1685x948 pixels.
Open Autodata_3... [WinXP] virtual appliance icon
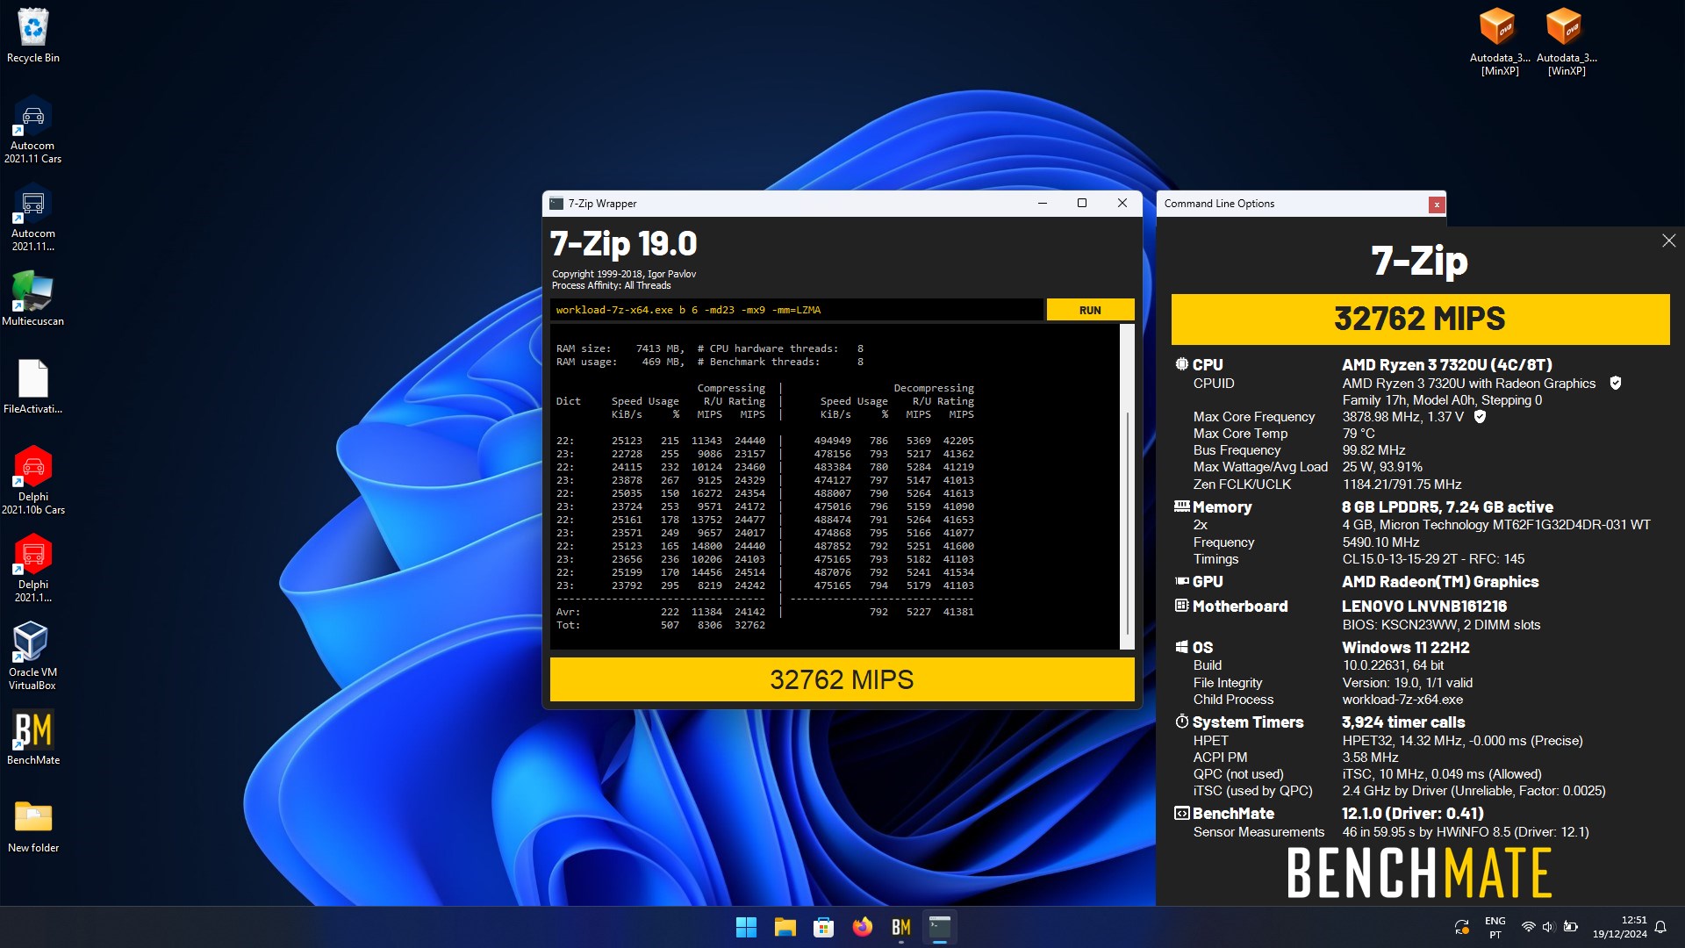tap(1566, 41)
